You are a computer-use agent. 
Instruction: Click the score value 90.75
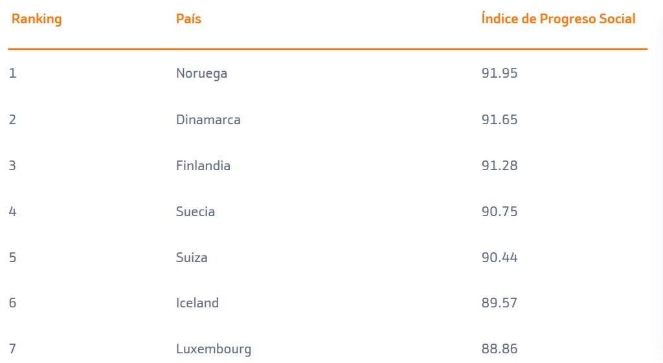coord(499,212)
